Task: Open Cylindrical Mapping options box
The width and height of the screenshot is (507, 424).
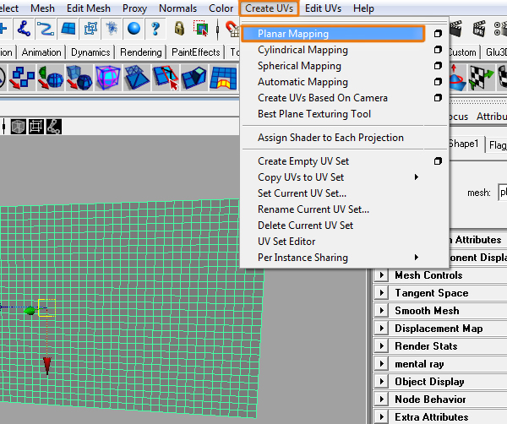Action: [438, 50]
